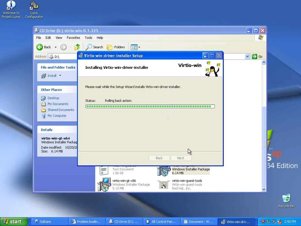This screenshot has height=226, width=301.
Task: Open the Views icon in Explorer toolbar
Action: [x=134, y=47]
